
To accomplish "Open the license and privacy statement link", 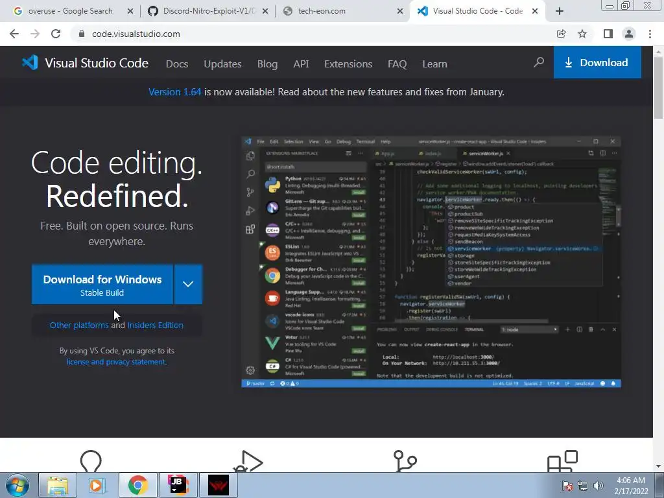I will [x=117, y=362].
